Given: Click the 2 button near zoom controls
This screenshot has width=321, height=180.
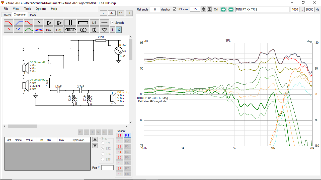Looking at the screenshot, I should 103,13.
